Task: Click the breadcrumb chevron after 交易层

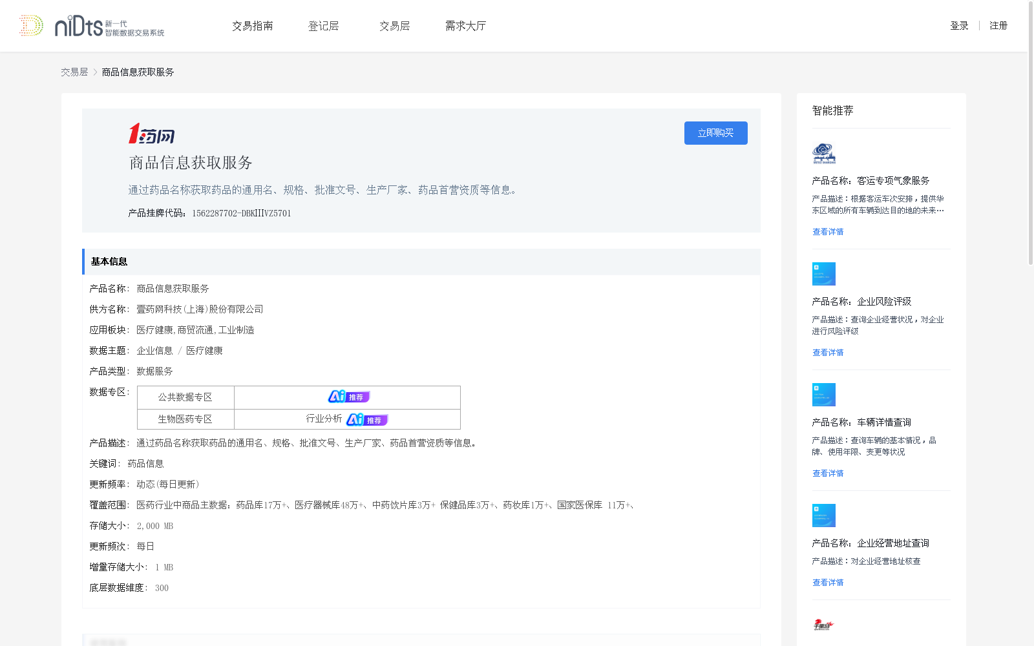Action: click(95, 72)
